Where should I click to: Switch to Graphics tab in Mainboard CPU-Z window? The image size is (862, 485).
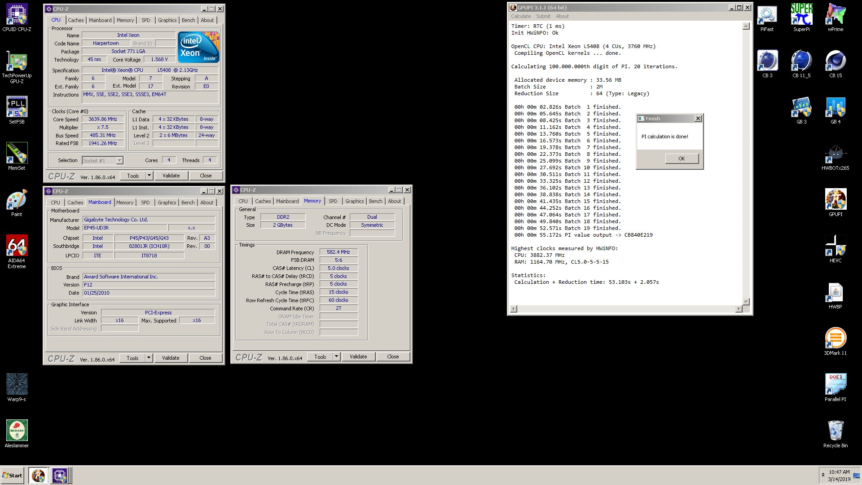(x=167, y=203)
